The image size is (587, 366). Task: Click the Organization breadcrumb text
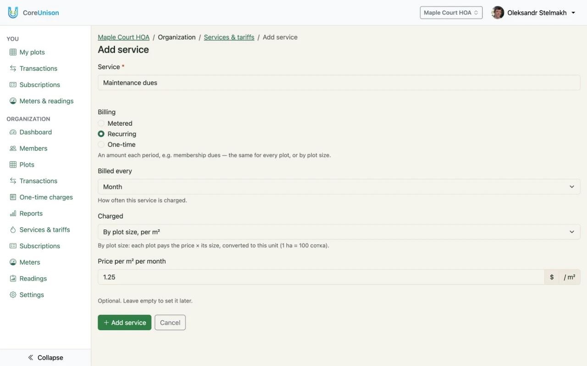tap(177, 37)
